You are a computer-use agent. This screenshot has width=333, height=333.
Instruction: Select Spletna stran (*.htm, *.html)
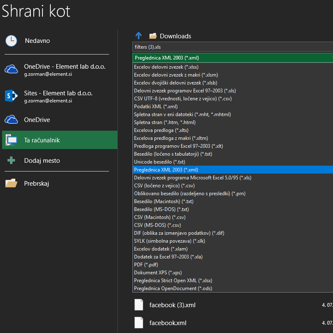[233, 122]
